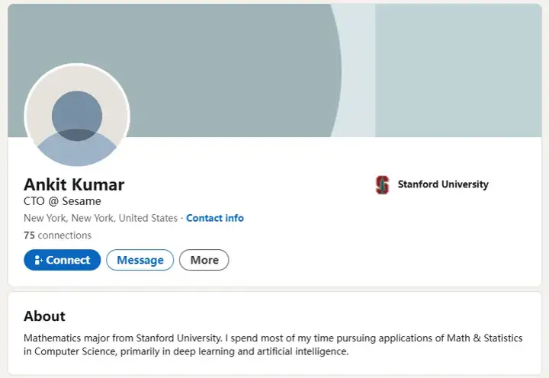This screenshot has height=378, width=549.
Task: Click the word Sesame in headline
Action: coord(82,201)
